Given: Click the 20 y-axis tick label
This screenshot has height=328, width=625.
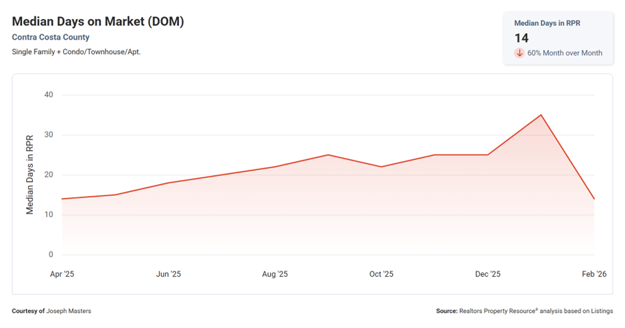Looking at the screenshot, I should 48,175.
